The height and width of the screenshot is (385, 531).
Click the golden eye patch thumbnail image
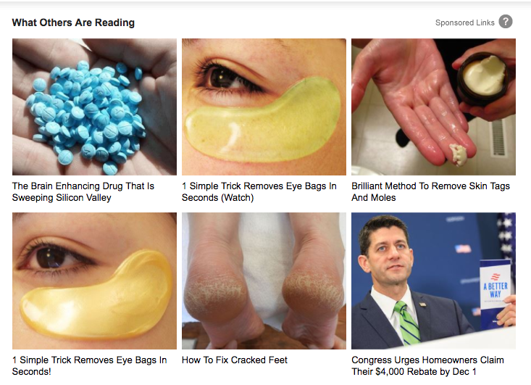point(94,281)
